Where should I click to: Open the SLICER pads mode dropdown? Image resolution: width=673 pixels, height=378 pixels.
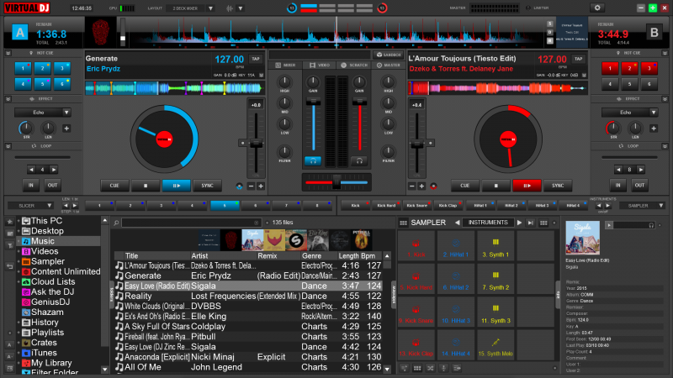(x=50, y=206)
